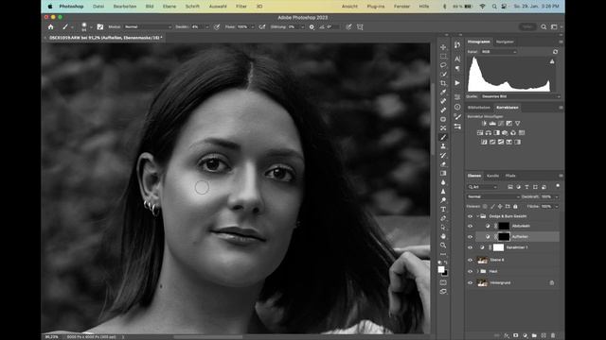The image size is (606, 340).
Task: Click the foreground color swatch
Action: click(441, 270)
